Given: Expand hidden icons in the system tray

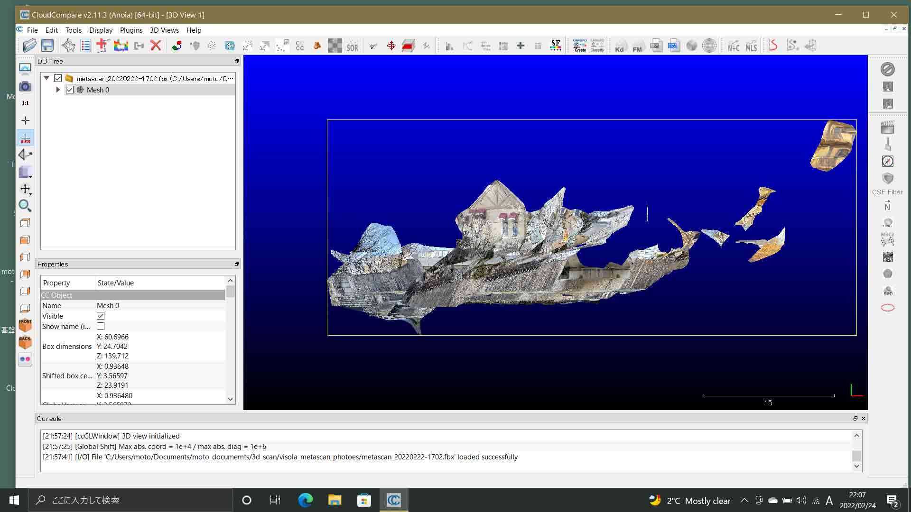Looking at the screenshot, I should [744, 500].
